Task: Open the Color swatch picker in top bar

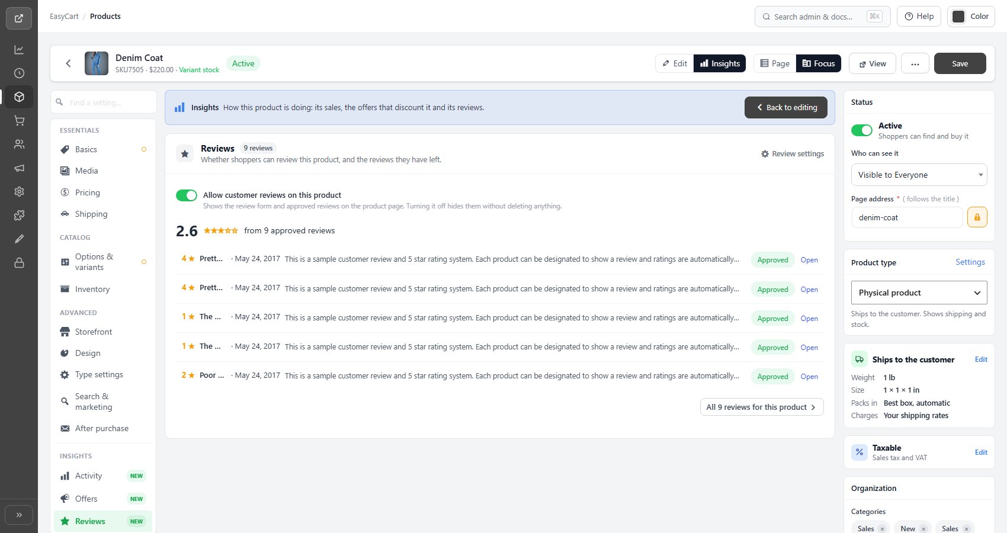Action: pos(971,17)
